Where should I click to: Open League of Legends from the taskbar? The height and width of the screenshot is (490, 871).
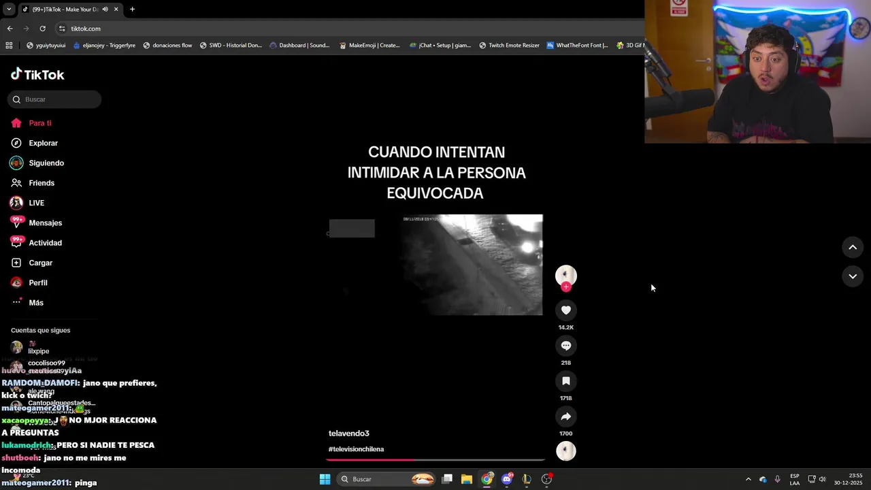coord(526,479)
